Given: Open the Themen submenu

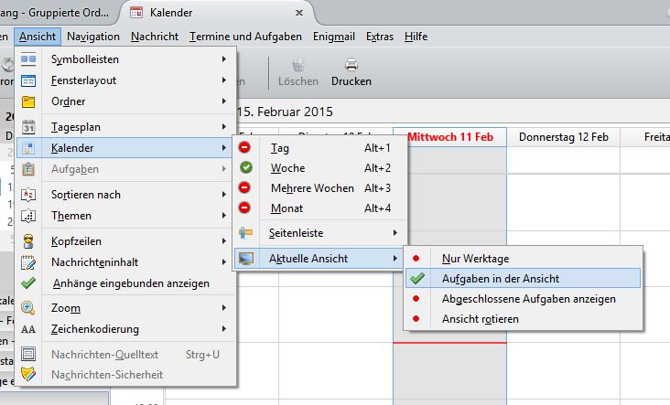Looking at the screenshot, I should [71, 216].
